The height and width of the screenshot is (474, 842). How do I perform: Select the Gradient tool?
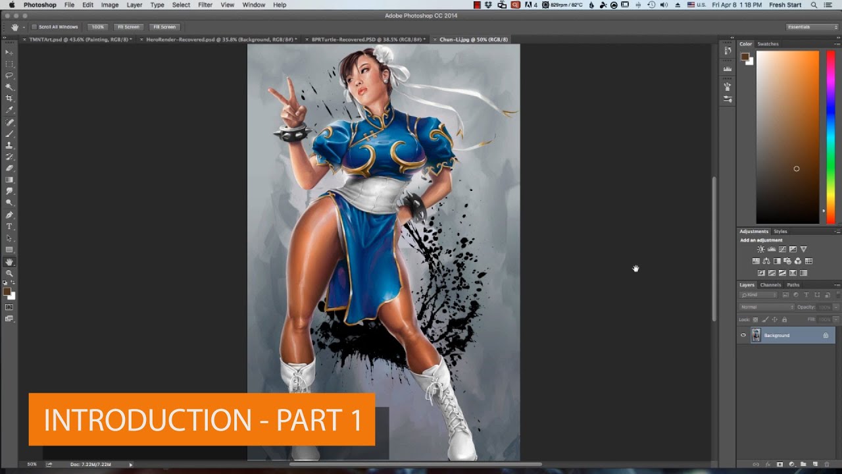pos(9,180)
